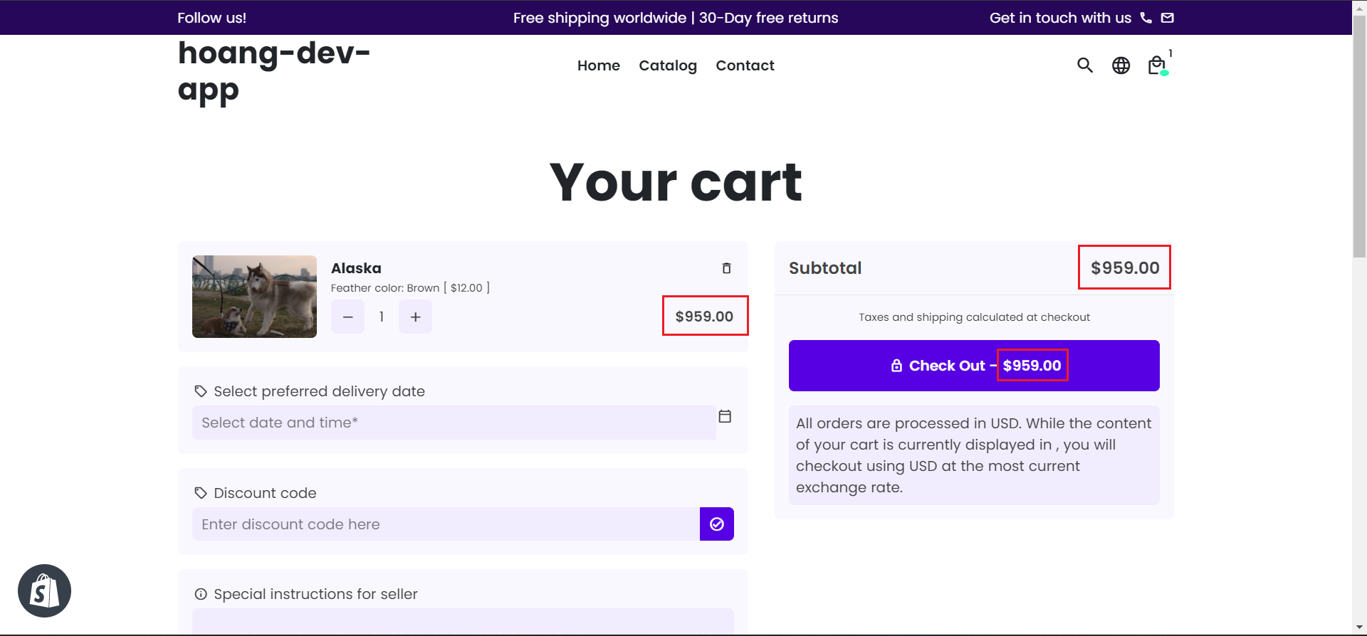Viewport: 1367px width, 636px height.
Task: Decrease Alaska quantity with minus button
Action: click(x=347, y=317)
